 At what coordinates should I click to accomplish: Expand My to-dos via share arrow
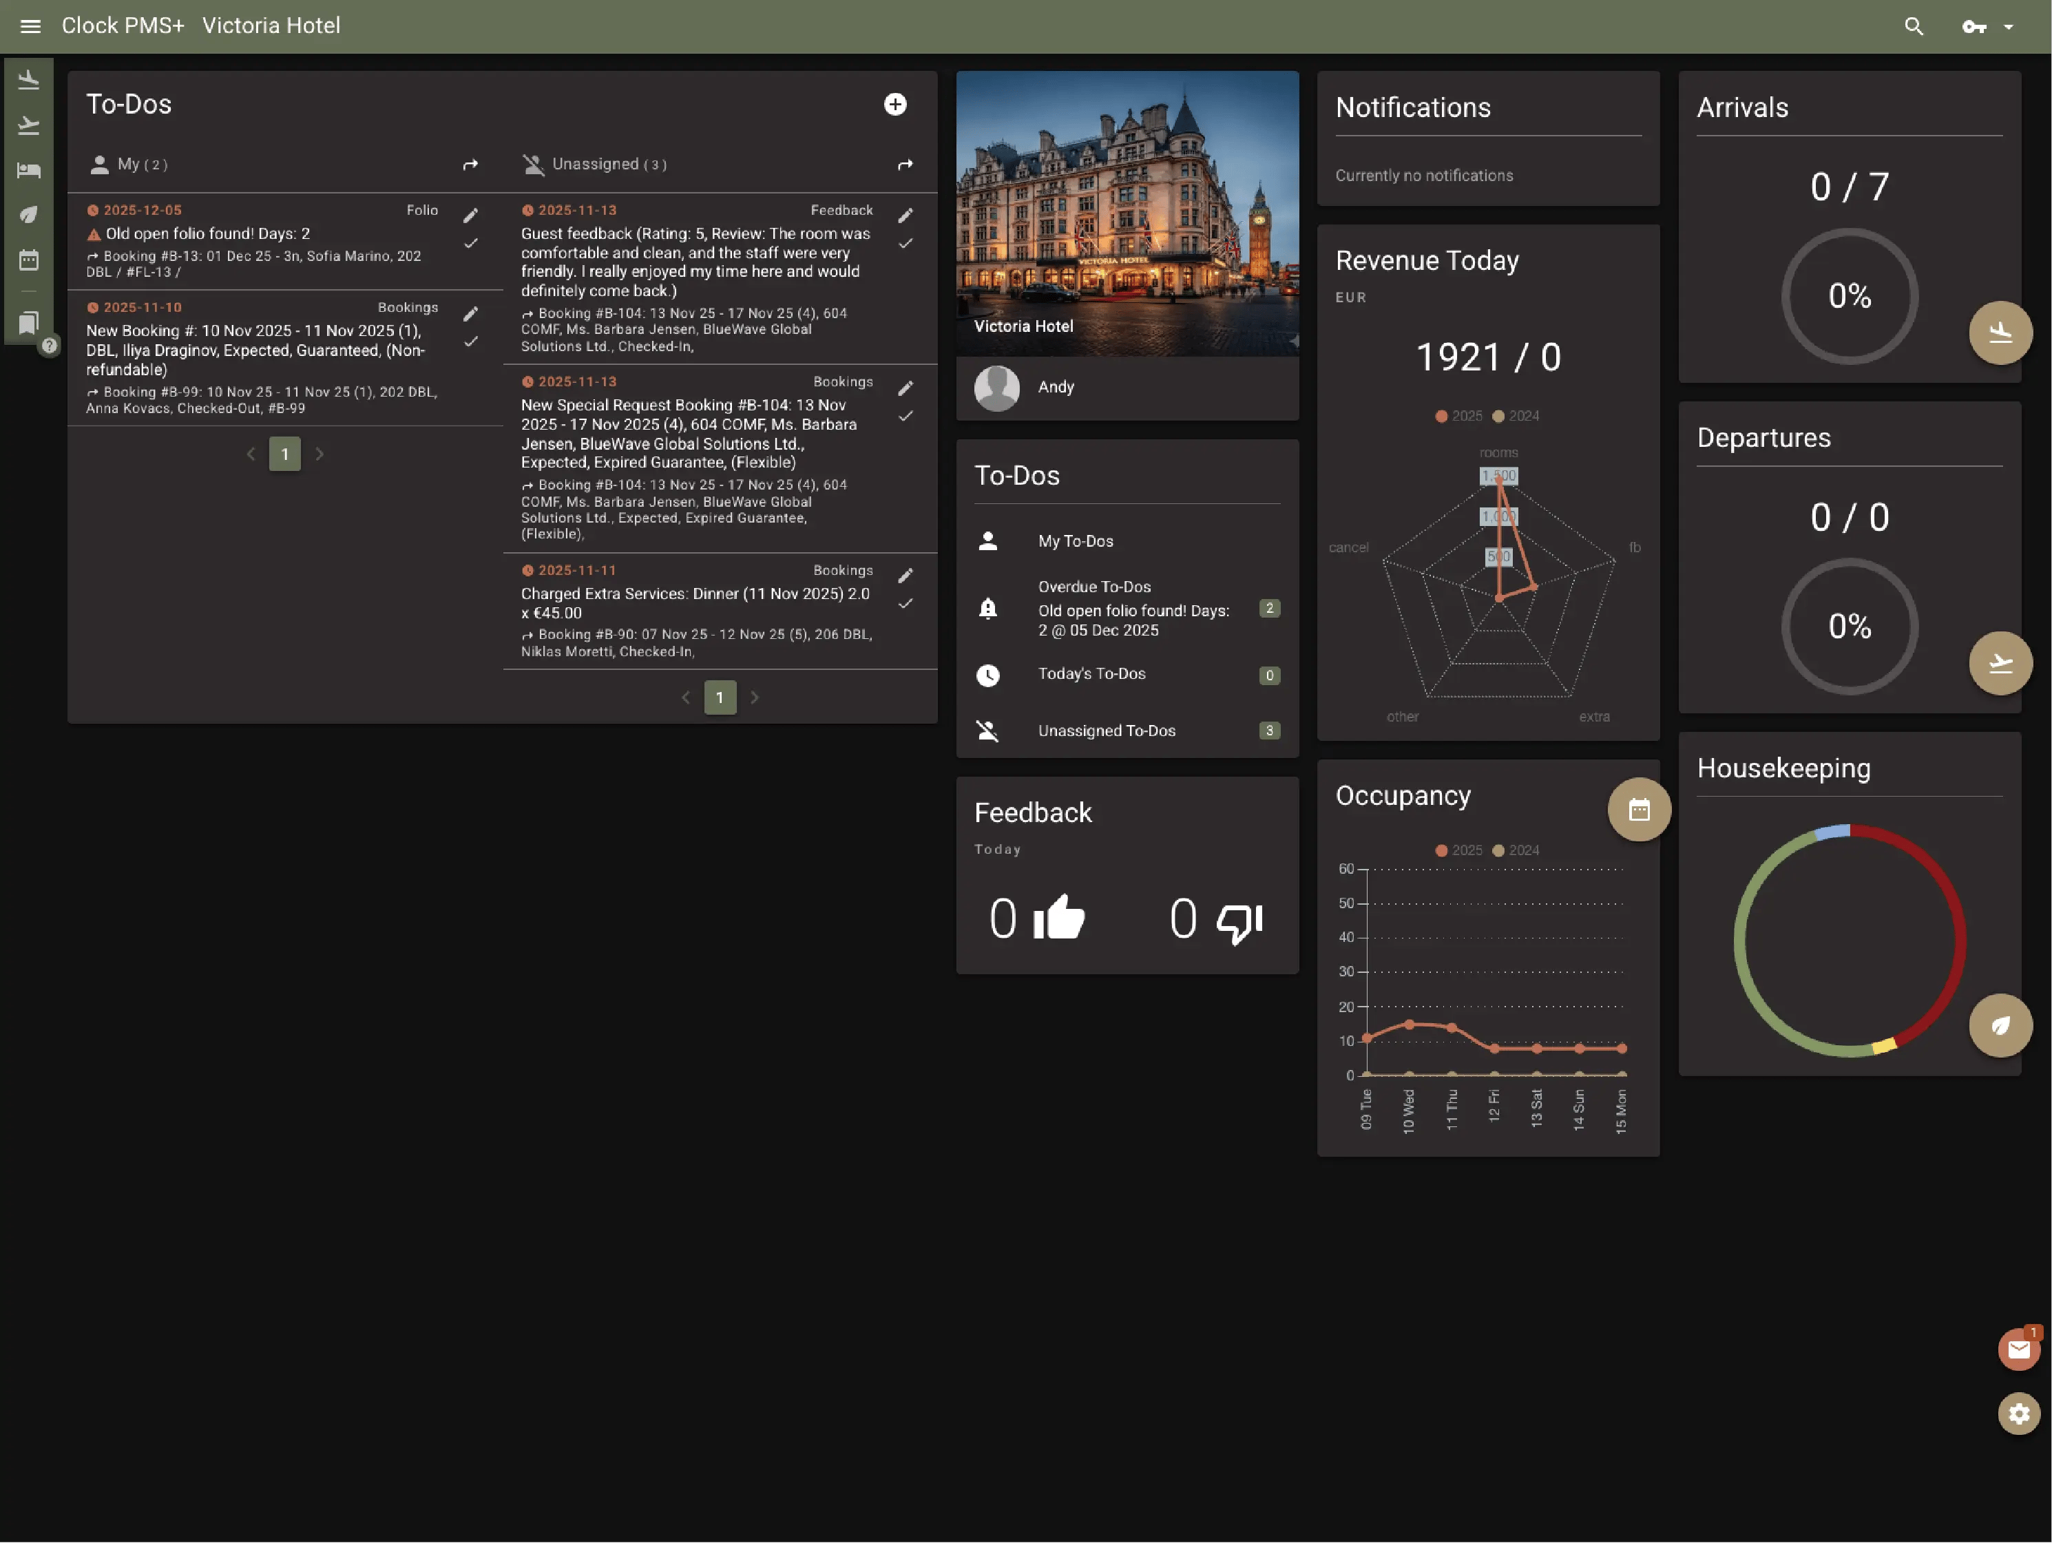470,165
